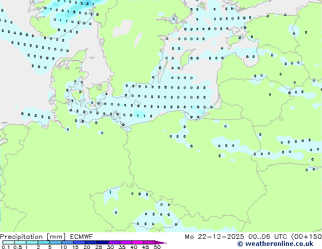Viewport: 322px width, 249px height.
Task: Click the 0.1–0.5 mm palest cyan legend swatch
Action: 9,242
